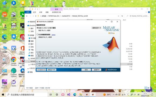Image resolution: width=156 pixels, height=97 pixels.
Task: Open Microsoft Edge desktop shortcut
Action: (5, 38)
